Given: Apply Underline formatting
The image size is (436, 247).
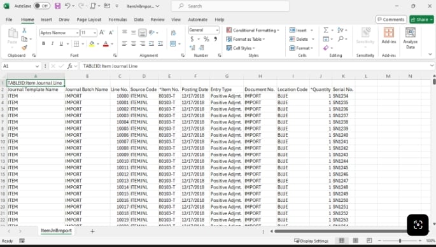Looking at the screenshot, I should (61, 44).
